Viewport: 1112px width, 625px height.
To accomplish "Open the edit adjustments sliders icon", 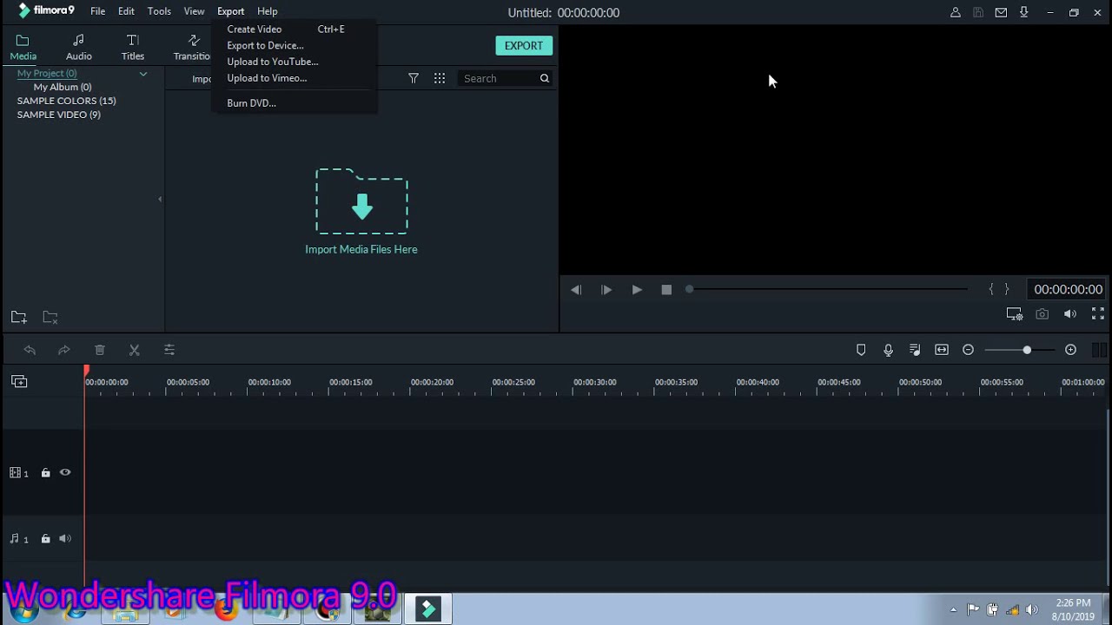I will (x=169, y=350).
